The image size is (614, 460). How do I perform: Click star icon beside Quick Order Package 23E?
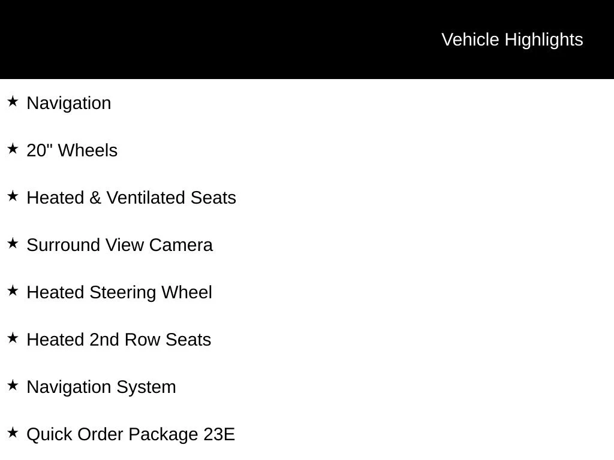click(x=13, y=432)
